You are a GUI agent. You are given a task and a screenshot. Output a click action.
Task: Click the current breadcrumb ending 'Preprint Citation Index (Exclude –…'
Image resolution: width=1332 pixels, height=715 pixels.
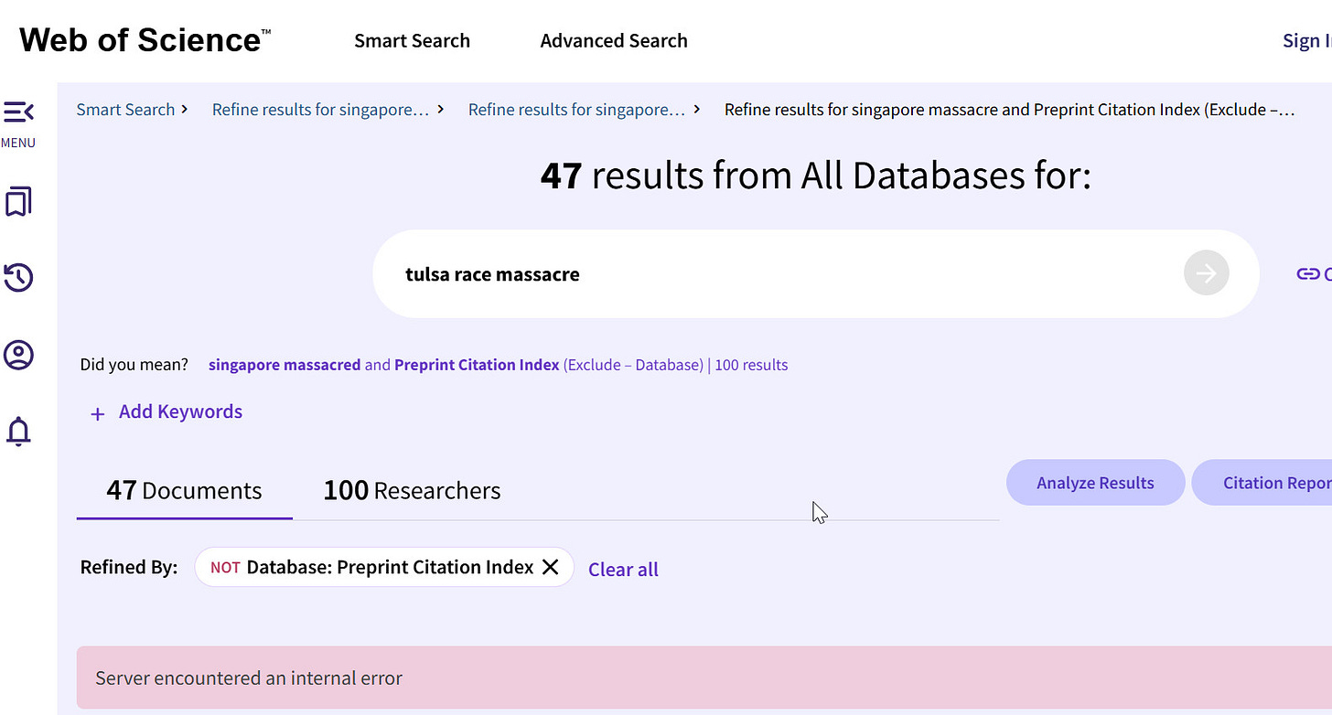coord(1009,109)
